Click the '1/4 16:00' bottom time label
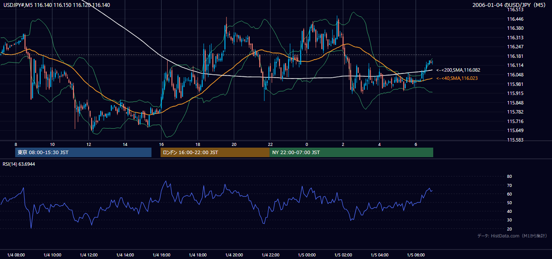The height and width of the screenshot is (259, 552). pyautogui.click(x=161, y=255)
